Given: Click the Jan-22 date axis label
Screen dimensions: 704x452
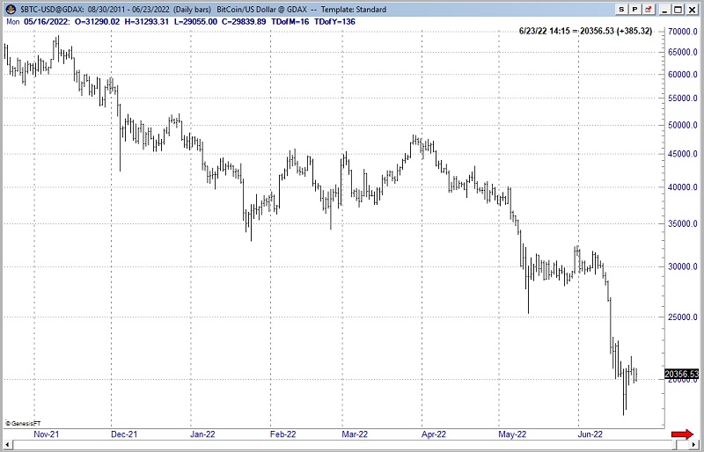Looking at the screenshot, I should (x=203, y=434).
